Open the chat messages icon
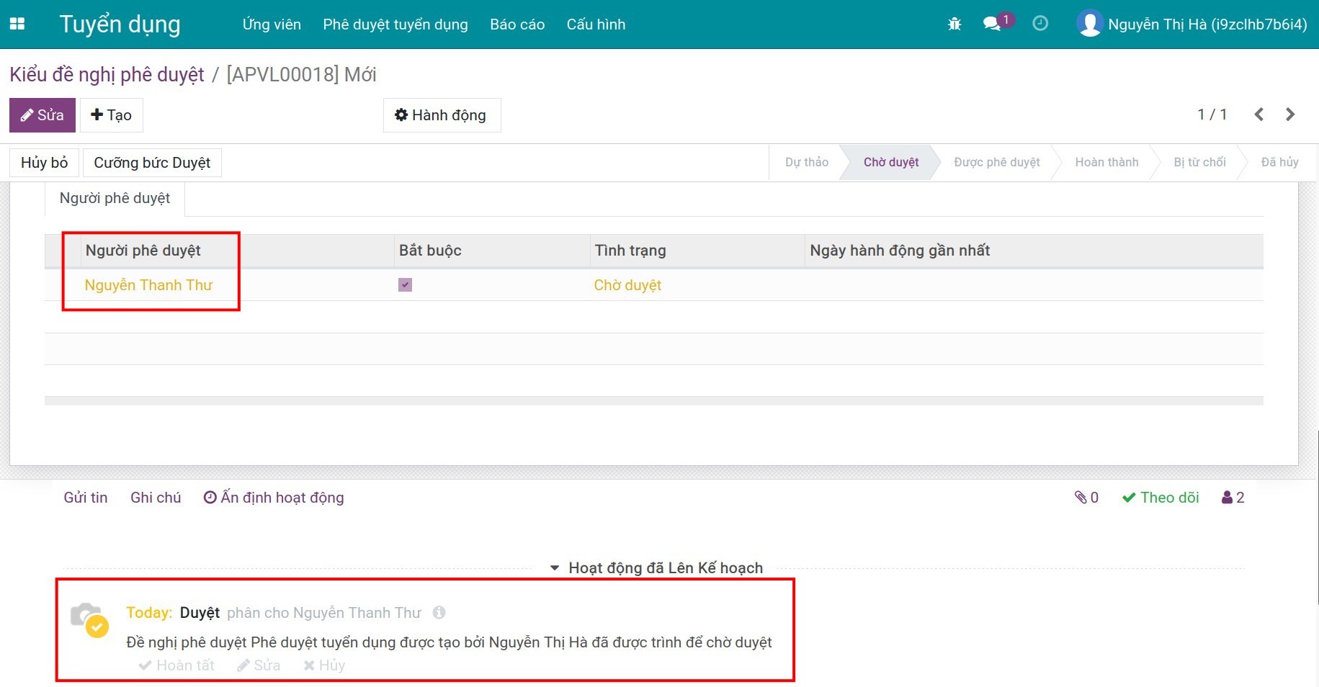This screenshot has width=1319, height=687. click(993, 24)
